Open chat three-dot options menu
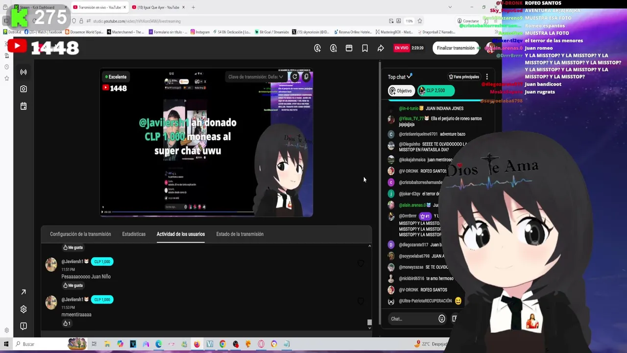 (487, 77)
